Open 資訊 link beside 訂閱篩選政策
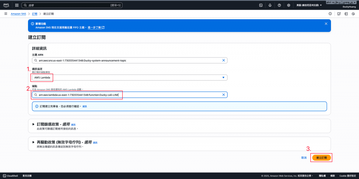Image resolution: width=359 pixels, height=179 pixels. click(73, 125)
